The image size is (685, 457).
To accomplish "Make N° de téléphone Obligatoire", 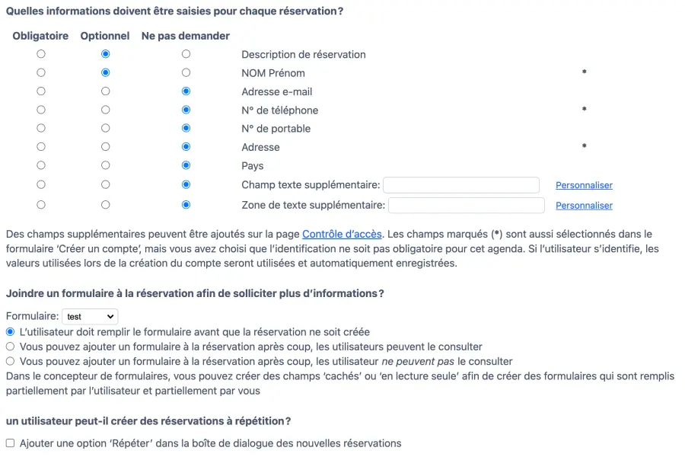I will pyautogui.click(x=41, y=110).
